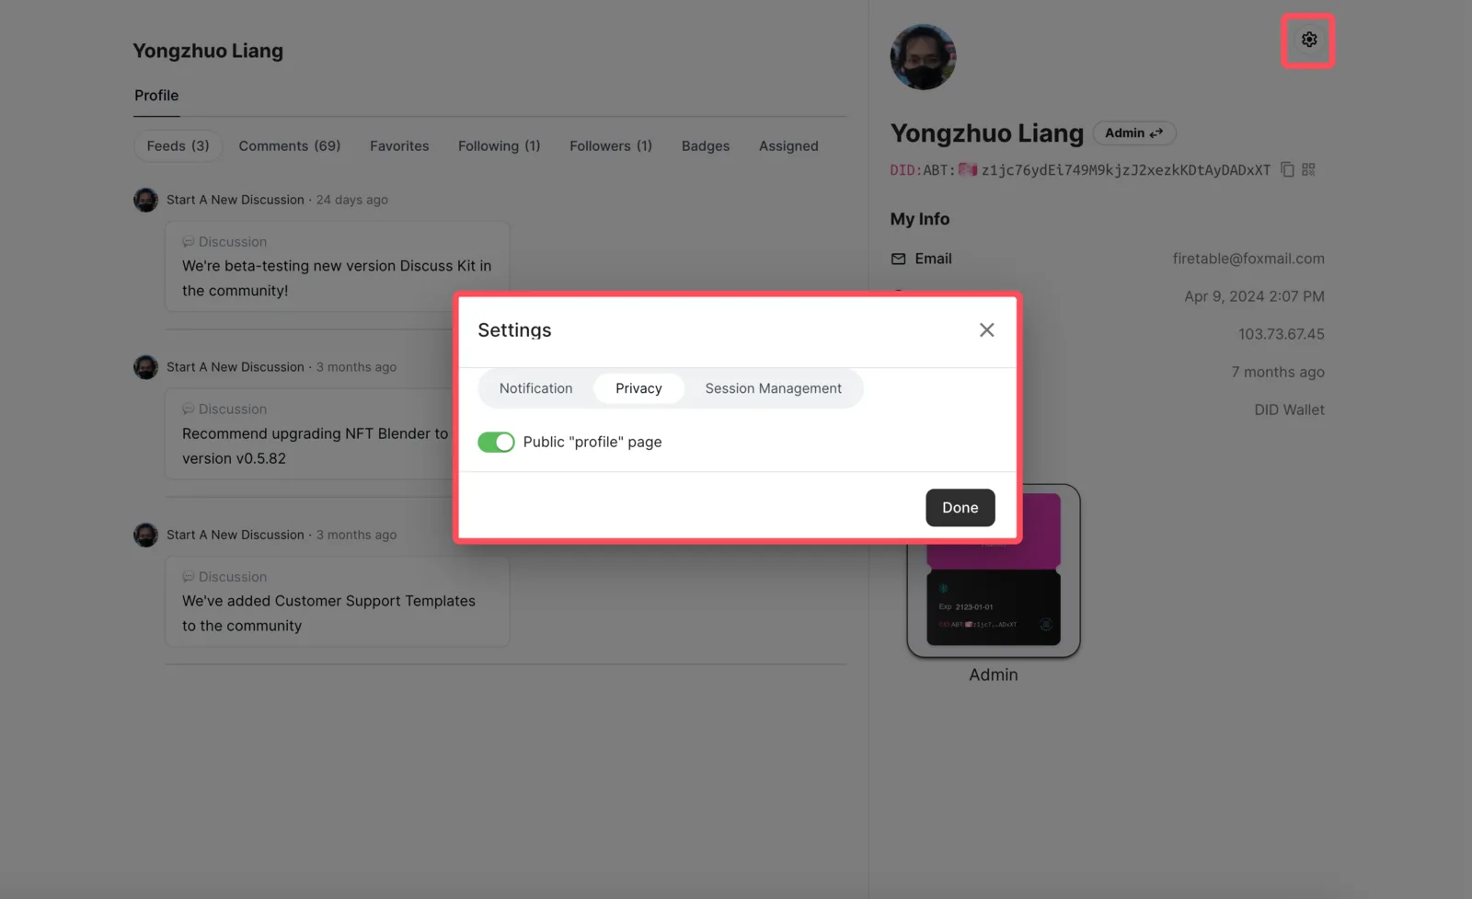The width and height of the screenshot is (1472, 899).
Task: Click the My Info heading
Action: point(920,219)
